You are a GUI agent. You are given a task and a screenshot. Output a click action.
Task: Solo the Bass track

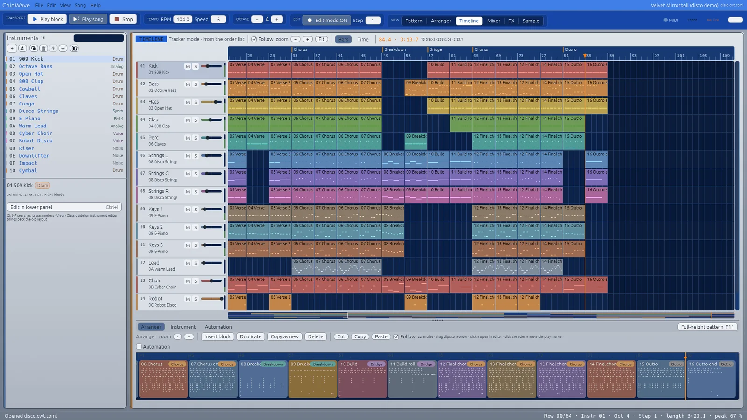[x=196, y=84]
